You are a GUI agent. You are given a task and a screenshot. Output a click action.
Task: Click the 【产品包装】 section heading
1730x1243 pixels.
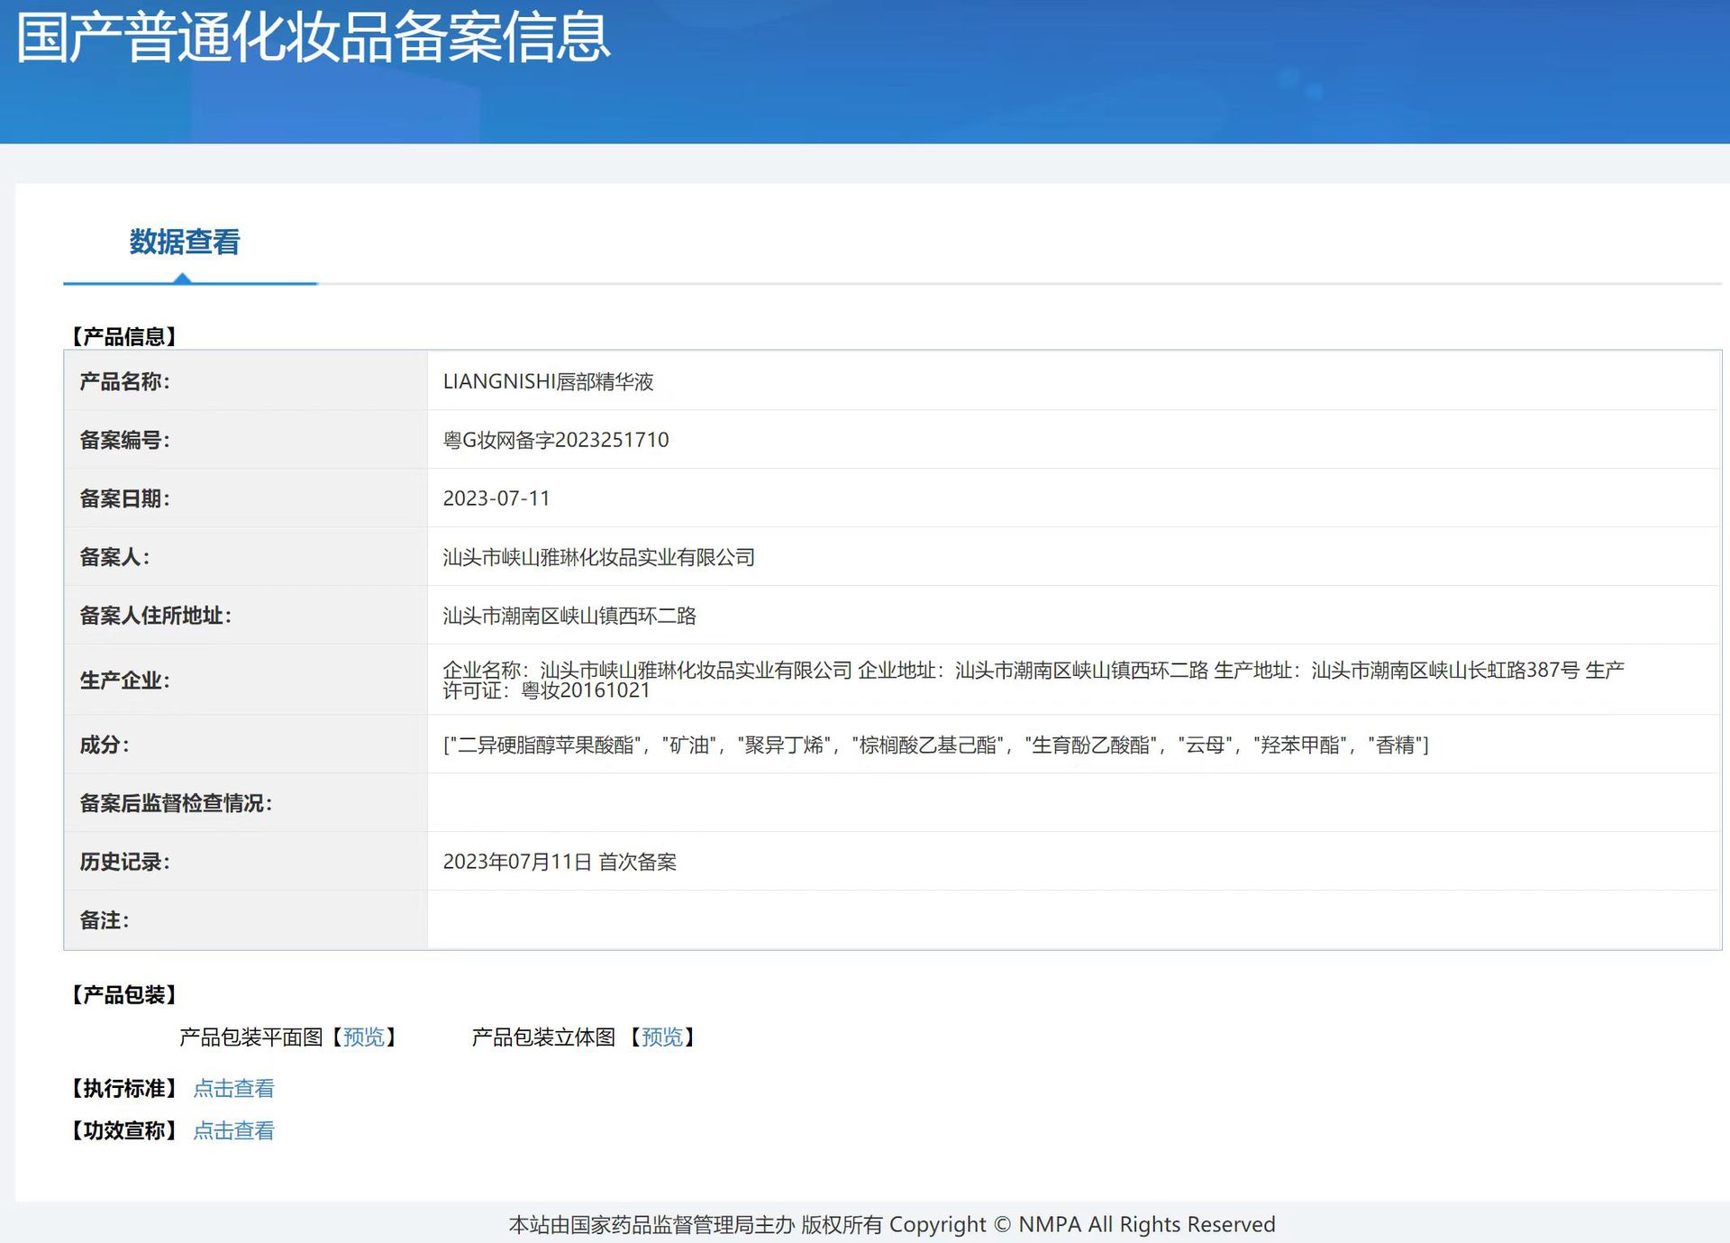(124, 995)
